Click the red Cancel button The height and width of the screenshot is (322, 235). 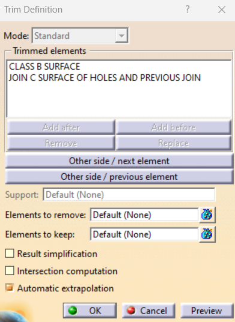click(x=149, y=310)
